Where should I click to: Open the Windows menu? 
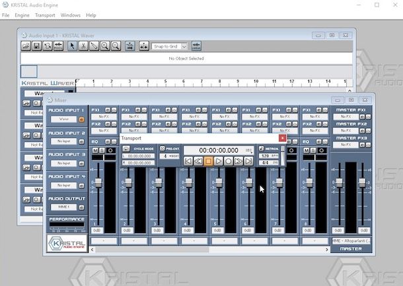click(71, 15)
